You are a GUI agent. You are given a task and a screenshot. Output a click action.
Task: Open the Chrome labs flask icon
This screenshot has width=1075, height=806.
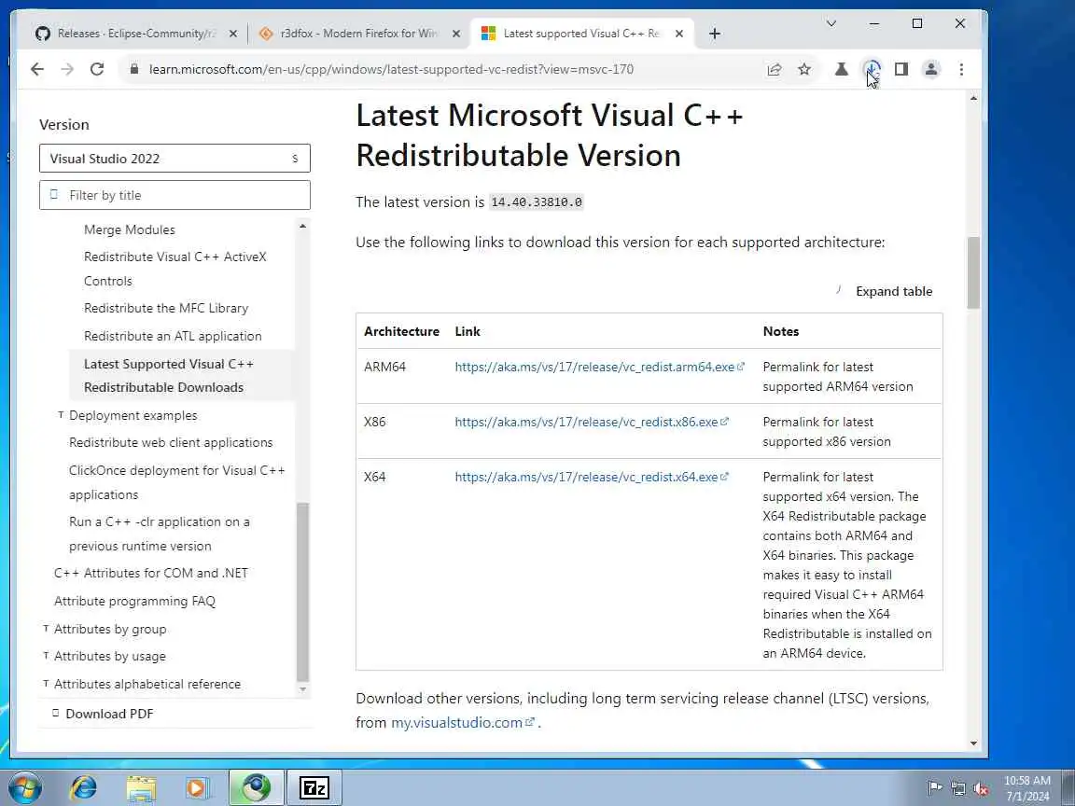point(841,69)
